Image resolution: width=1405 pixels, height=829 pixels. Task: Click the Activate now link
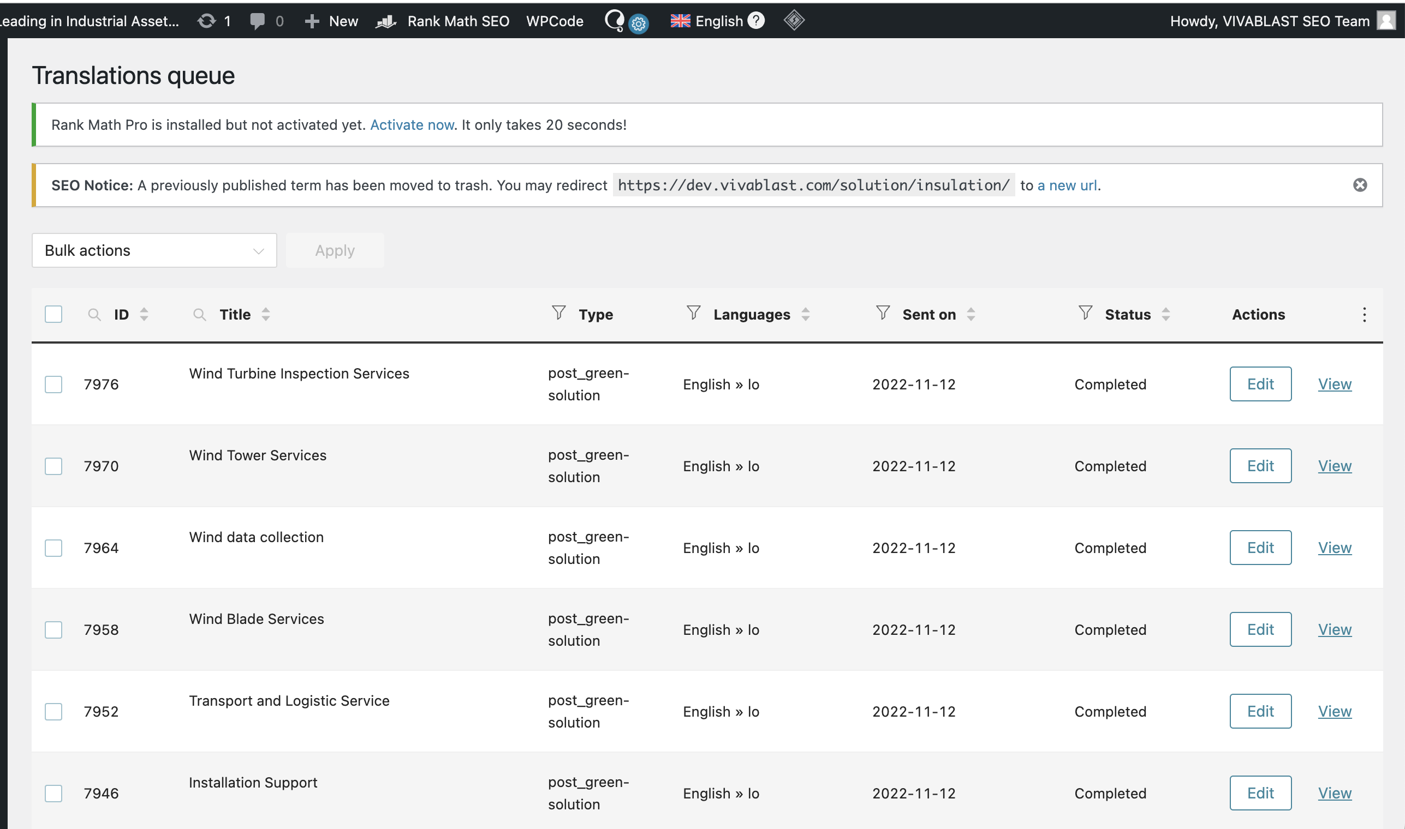pyautogui.click(x=412, y=124)
